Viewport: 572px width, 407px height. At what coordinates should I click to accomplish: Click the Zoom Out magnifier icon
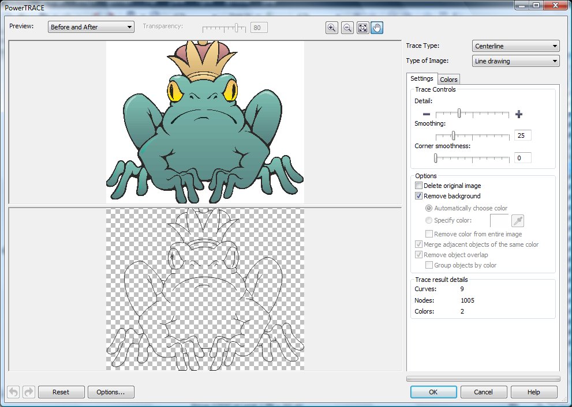click(x=347, y=28)
